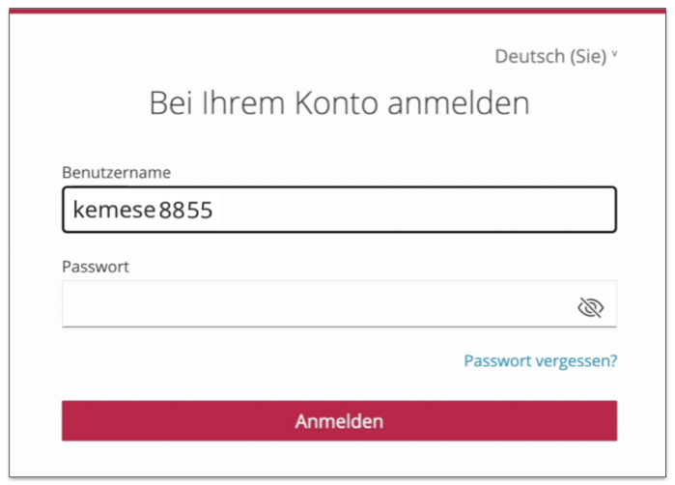675x485 pixels.
Task: Submit the login form with Anmelden
Action: [x=339, y=421]
